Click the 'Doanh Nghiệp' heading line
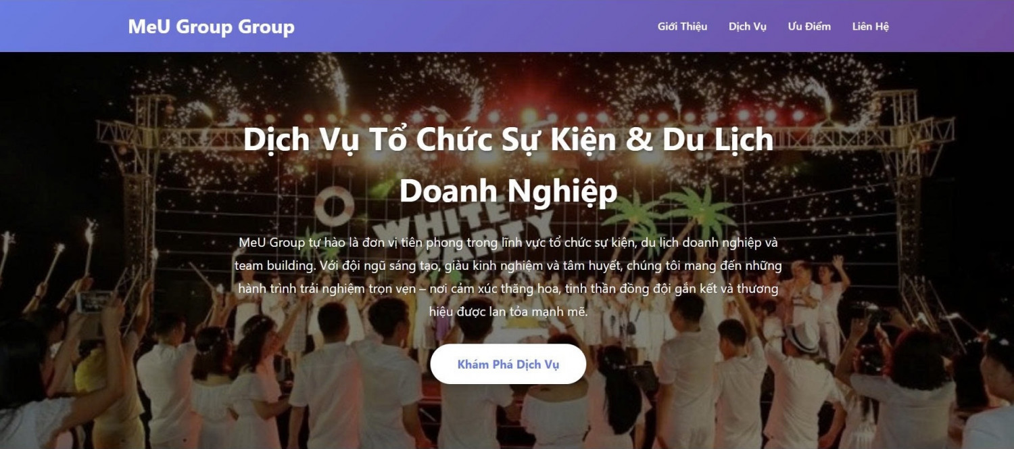This screenshot has height=449, width=1014. (x=508, y=191)
